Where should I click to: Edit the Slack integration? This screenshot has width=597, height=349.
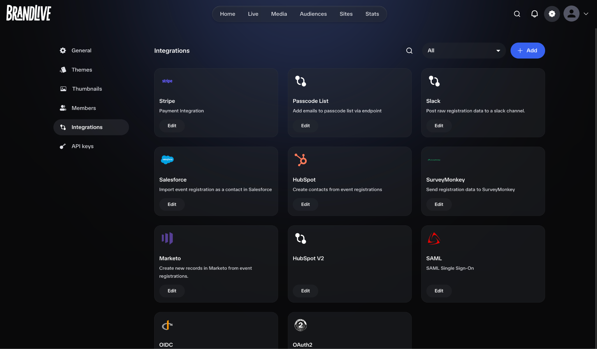click(439, 126)
